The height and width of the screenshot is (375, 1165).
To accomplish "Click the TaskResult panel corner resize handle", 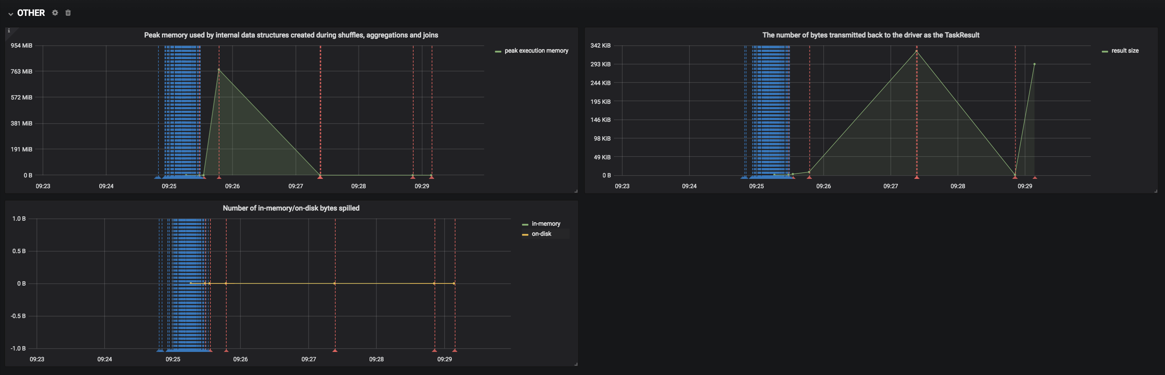I will pyautogui.click(x=1156, y=191).
